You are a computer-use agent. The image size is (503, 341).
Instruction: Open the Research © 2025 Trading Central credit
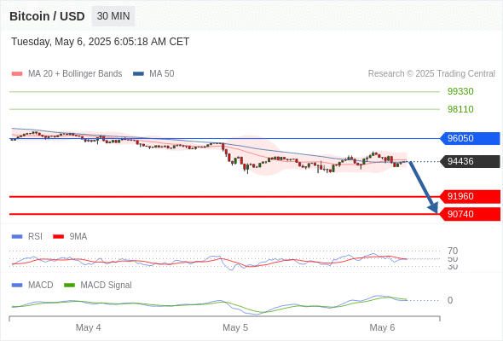[x=431, y=74]
